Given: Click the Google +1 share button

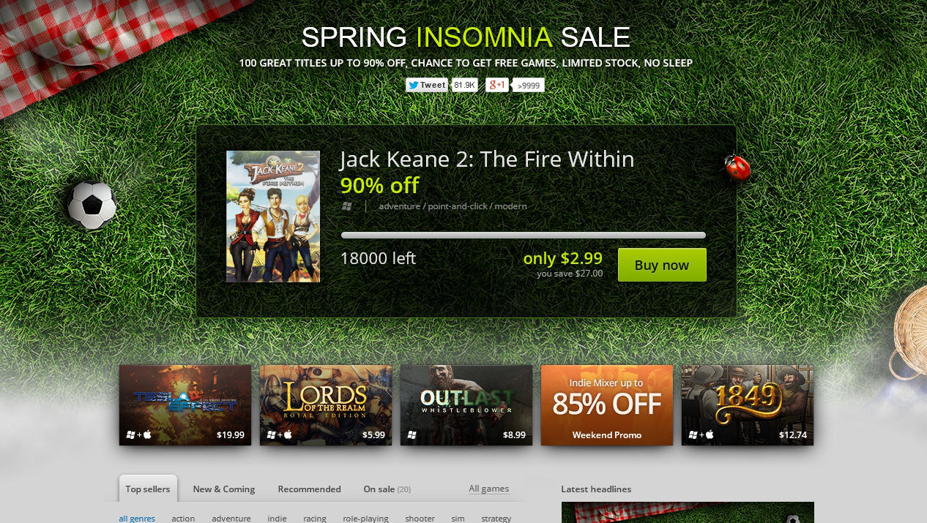Looking at the screenshot, I should coord(497,85).
